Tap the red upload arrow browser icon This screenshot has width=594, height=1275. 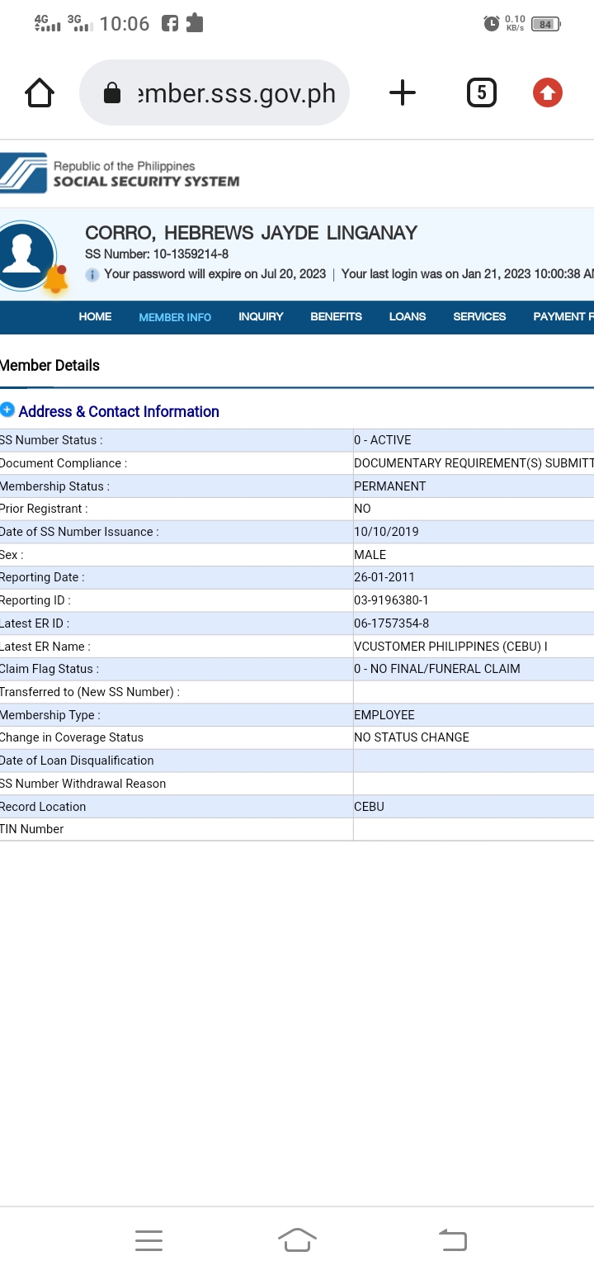[547, 92]
